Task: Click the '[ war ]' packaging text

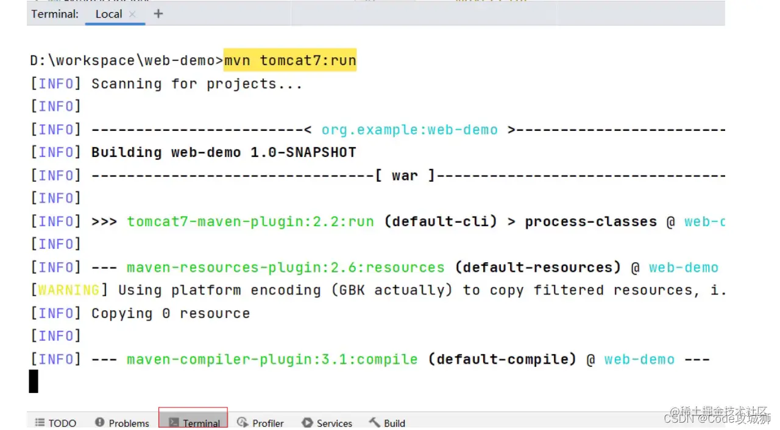Action: (x=405, y=176)
